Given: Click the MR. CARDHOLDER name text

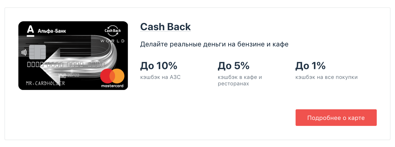Looking at the screenshot, I should pyautogui.click(x=45, y=83).
